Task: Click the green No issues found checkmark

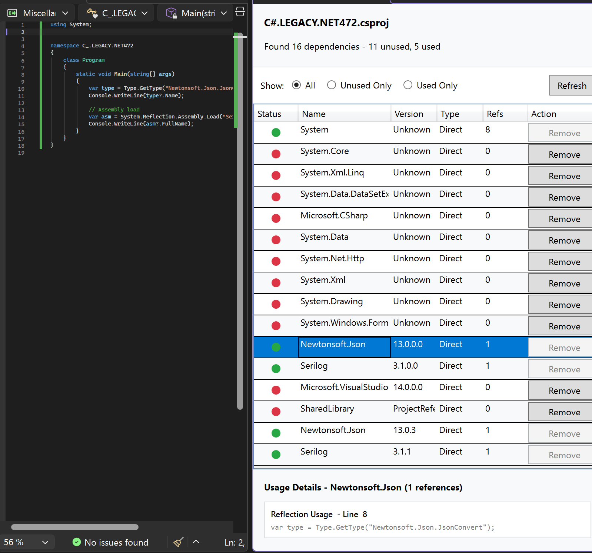Action: coord(77,542)
